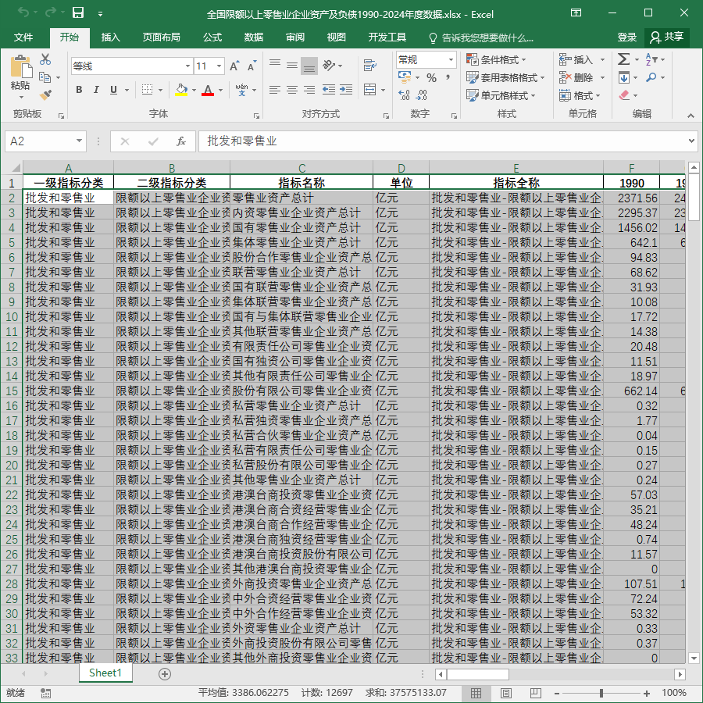Screen dimensions: 703x703
Task: Toggle Italic formatting
Action: coord(96,90)
